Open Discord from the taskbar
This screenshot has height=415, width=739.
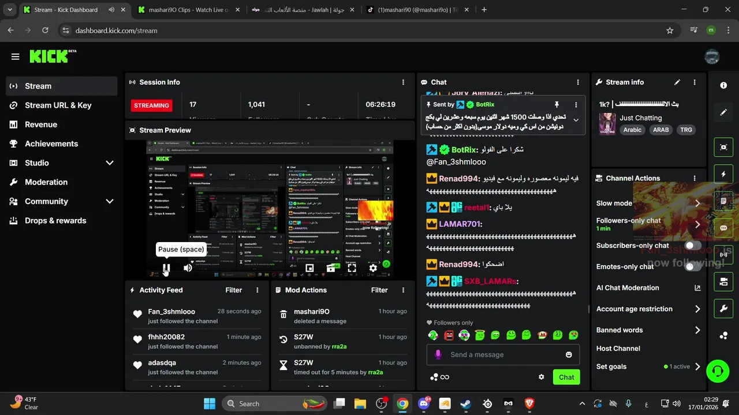tap(423, 403)
